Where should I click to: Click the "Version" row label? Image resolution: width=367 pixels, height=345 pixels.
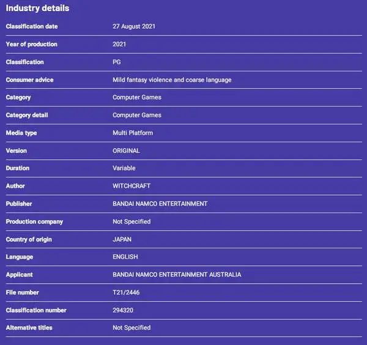tap(17, 150)
